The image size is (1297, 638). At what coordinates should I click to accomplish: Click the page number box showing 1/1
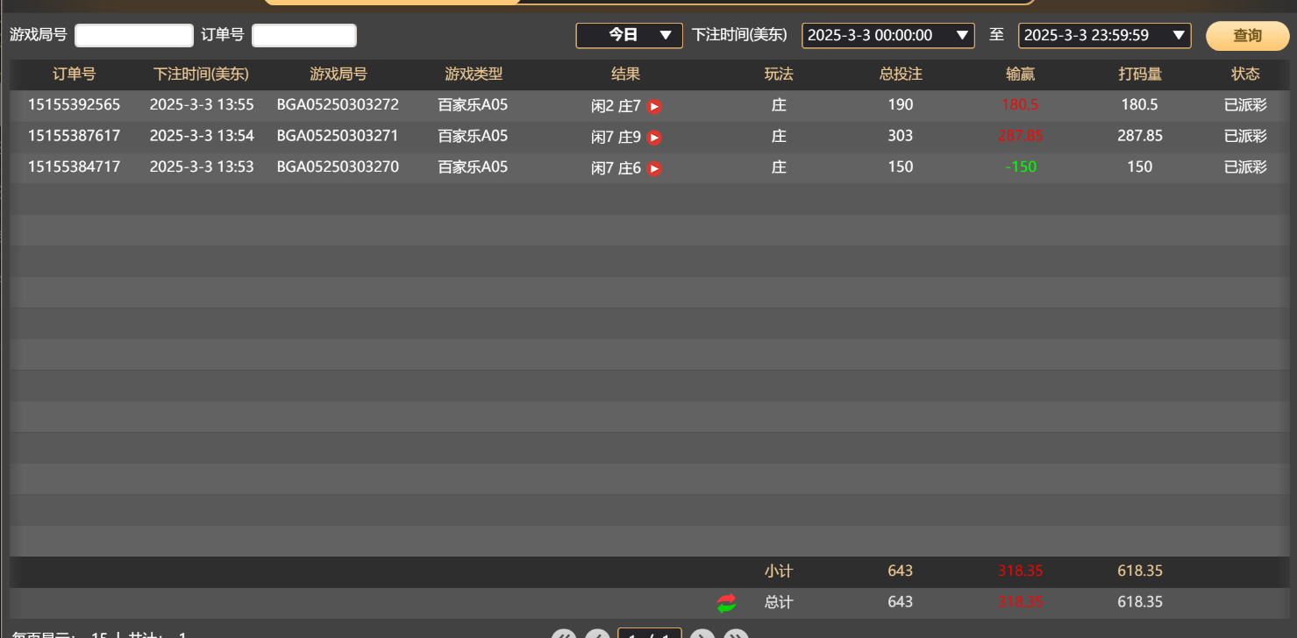[650, 634]
